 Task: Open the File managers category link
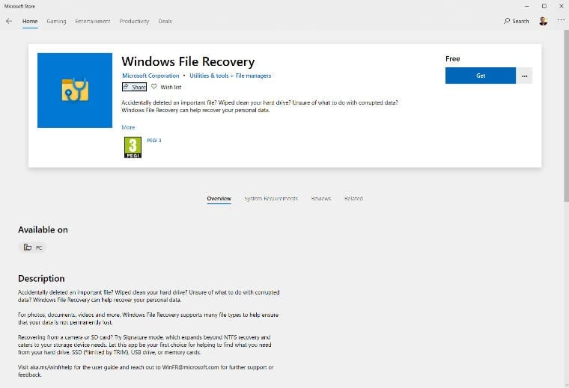coord(253,76)
